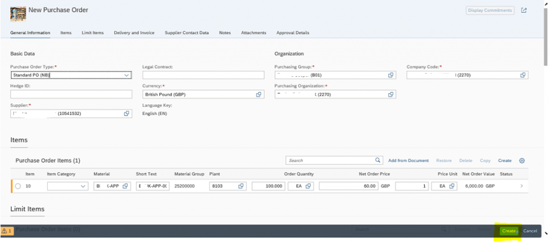Select the radio button for item 10
The image size is (550, 243).
[x=18, y=186]
